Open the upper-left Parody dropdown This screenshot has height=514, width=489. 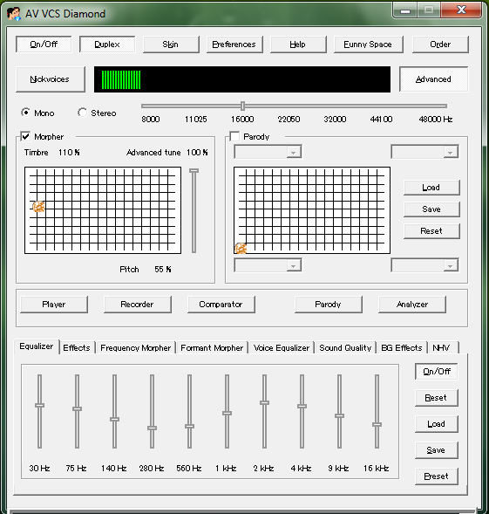(268, 152)
